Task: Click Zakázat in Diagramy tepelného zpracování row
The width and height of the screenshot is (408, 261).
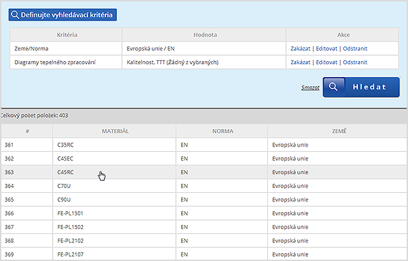Action: click(x=300, y=62)
